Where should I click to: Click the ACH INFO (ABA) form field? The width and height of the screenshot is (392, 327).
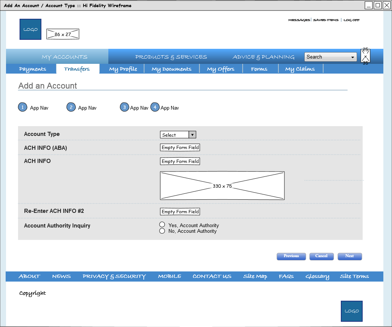point(180,148)
